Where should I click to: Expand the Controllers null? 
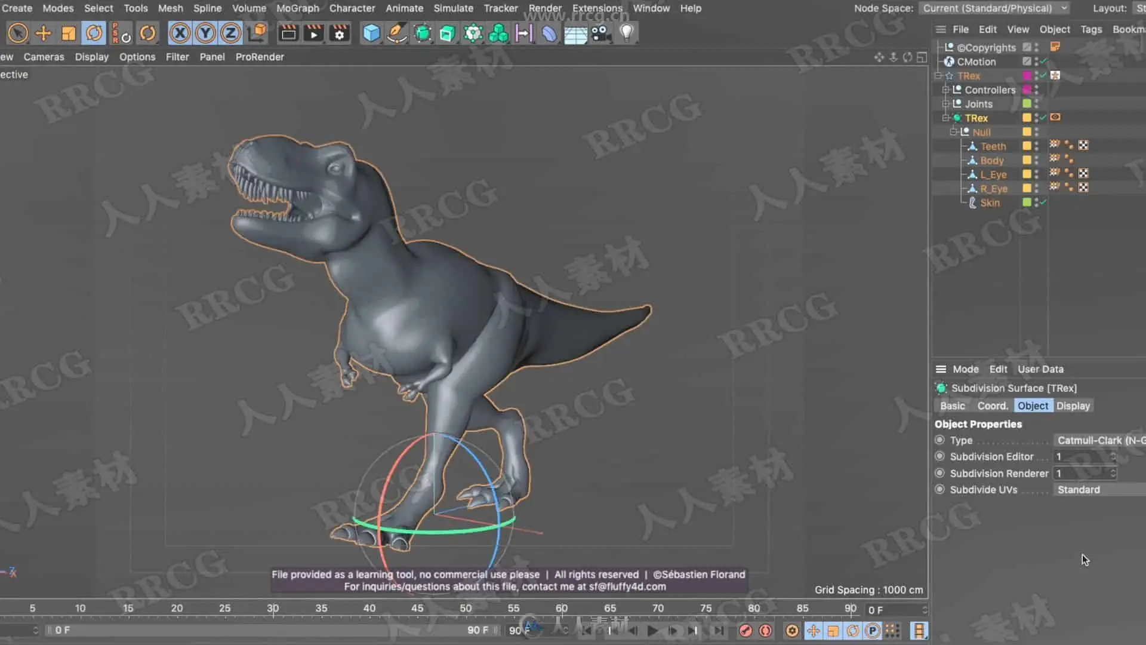pos(945,90)
